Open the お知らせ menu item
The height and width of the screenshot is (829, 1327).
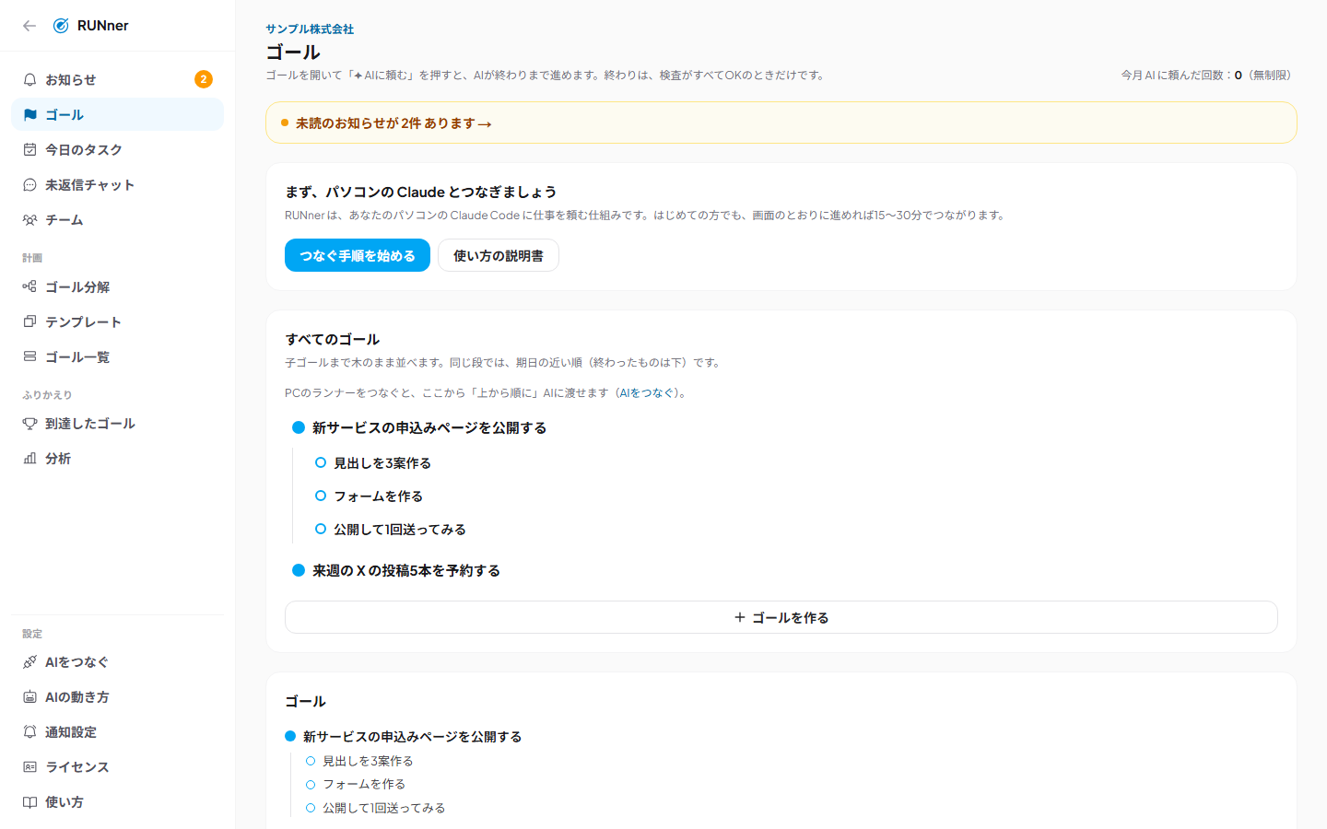pyautogui.click(x=117, y=80)
